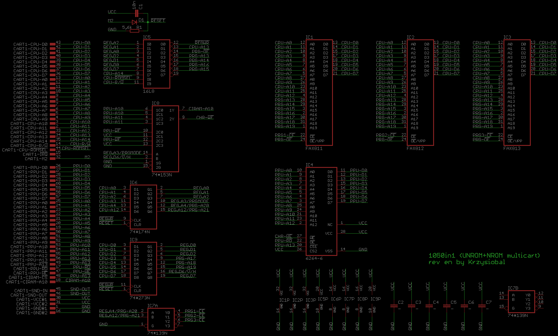558x336 pixels.
Task: Click the FAX811 value label
Action: click(314, 148)
